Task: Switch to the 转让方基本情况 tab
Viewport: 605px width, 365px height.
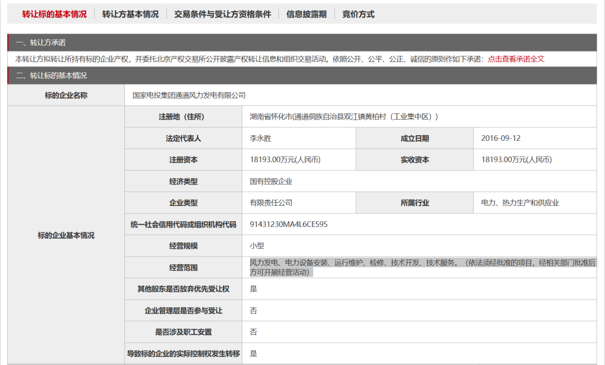Action: (x=131, y=14)
